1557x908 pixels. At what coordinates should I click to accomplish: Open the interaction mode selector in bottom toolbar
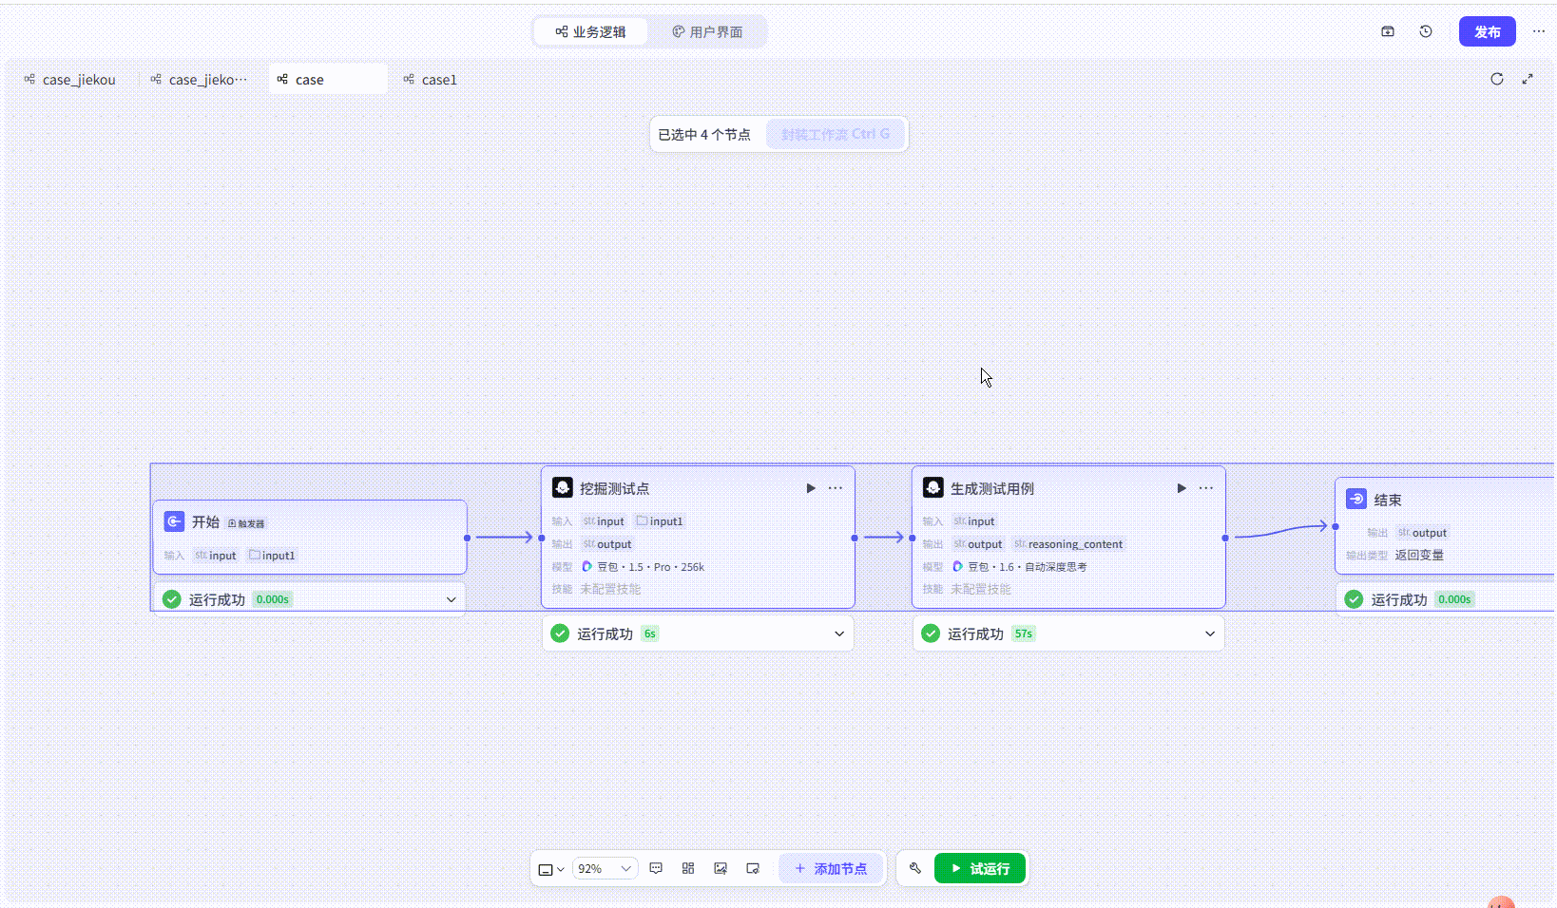pos(551,869)
